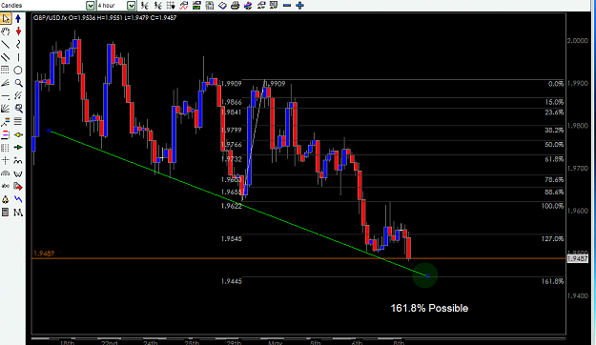
Task: Click the 50.0% Fibonacci level label
Action: (x=554, y=145)
